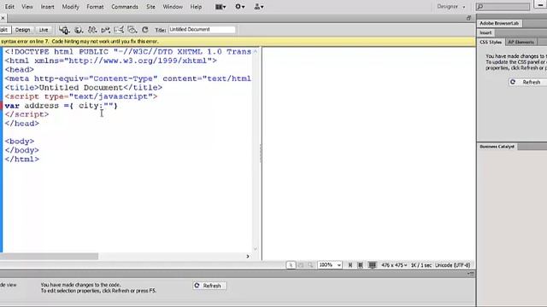The width and height of the screenshot is (547, 307).
Task: Click Preview in Browser globe icon
Action: tap(79, 30)
